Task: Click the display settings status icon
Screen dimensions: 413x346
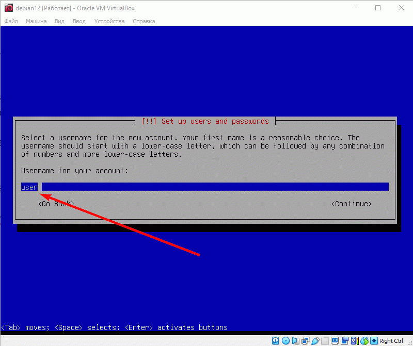Action: (335, 341)
